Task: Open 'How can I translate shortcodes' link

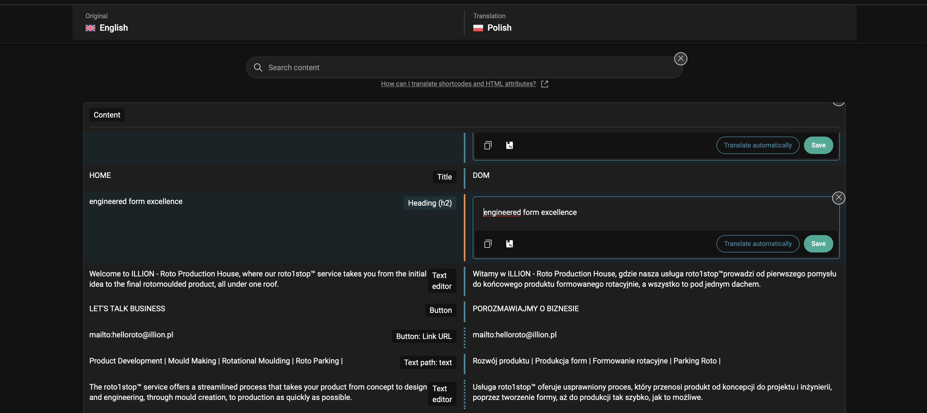Action: click(458, 84)
